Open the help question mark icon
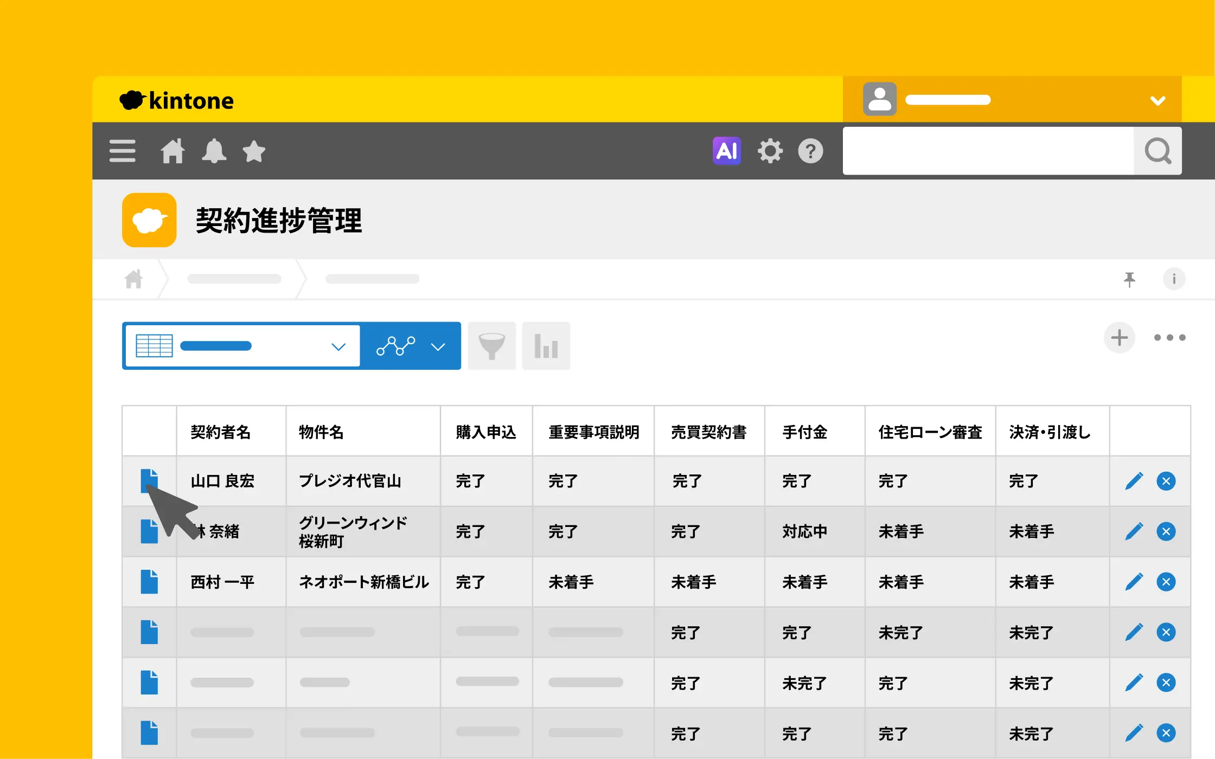The height and width of the screenshot is (759, 1215). [810, 151]
